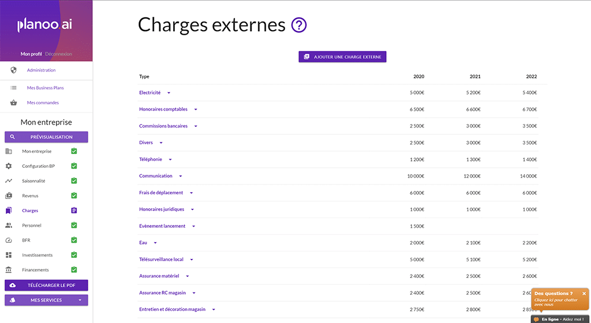
Task: Click the Administration shield icon
Action: [14, 70]
